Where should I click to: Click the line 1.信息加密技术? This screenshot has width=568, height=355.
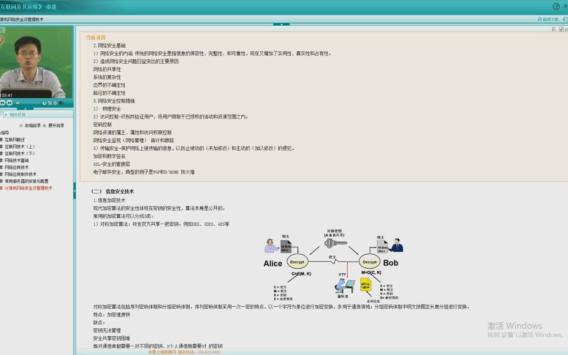pyautogui.click(x=109, y=200)
